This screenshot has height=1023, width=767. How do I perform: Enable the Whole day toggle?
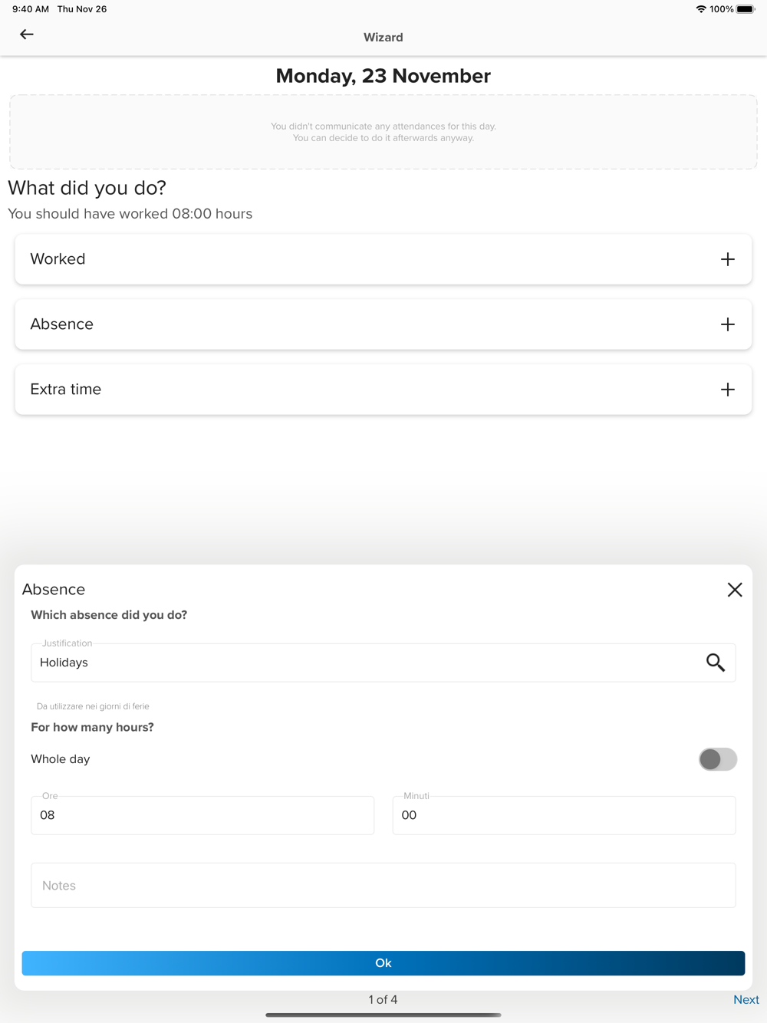pyautogui.click(x=717, y=759)
